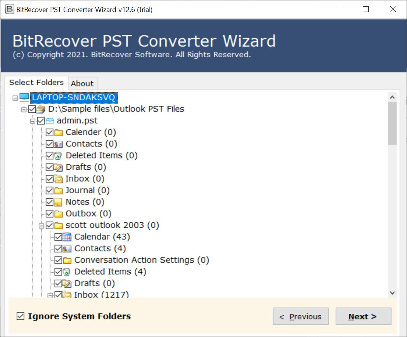Uncheck the Inbox (0) checkbox
The image size is (407, 337).
tap(50, 179)
